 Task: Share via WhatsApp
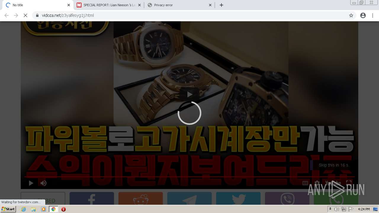tap(336, 199)
